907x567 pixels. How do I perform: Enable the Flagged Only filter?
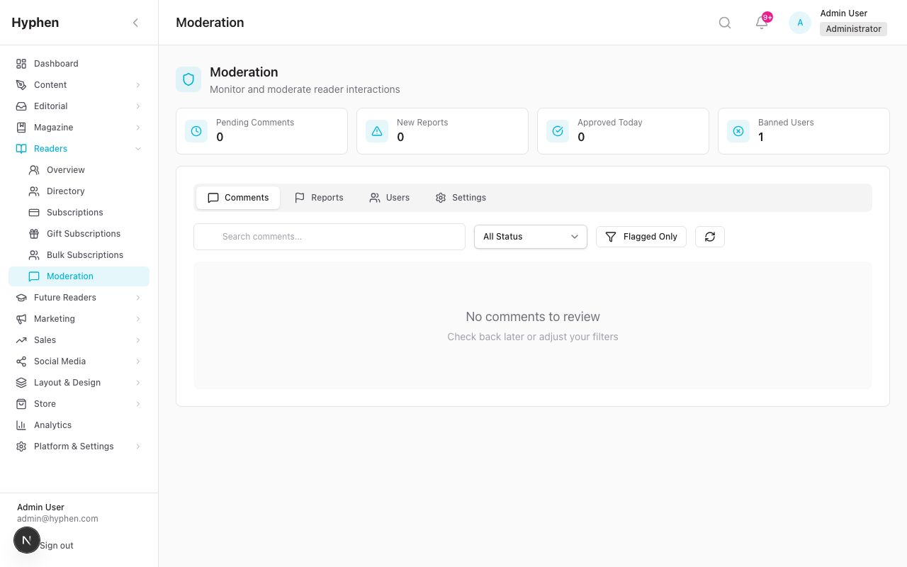coord(641,236)
